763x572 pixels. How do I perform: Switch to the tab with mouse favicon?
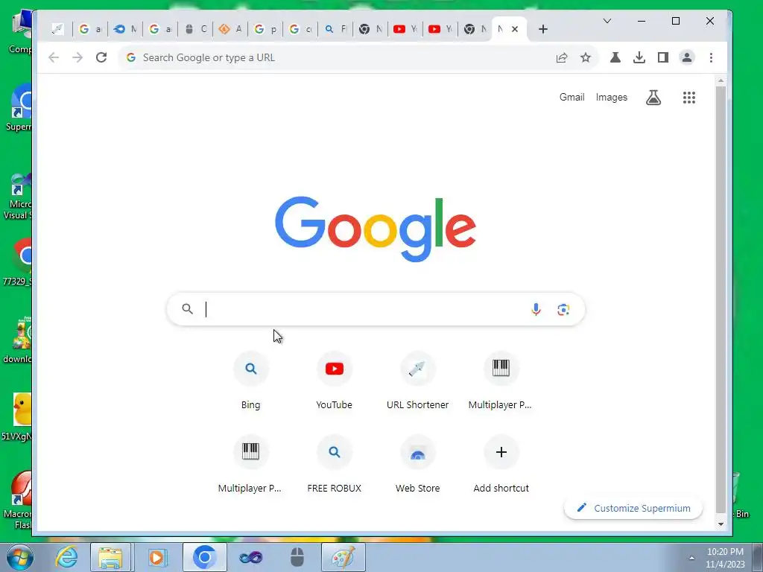(x=195, y=29)
